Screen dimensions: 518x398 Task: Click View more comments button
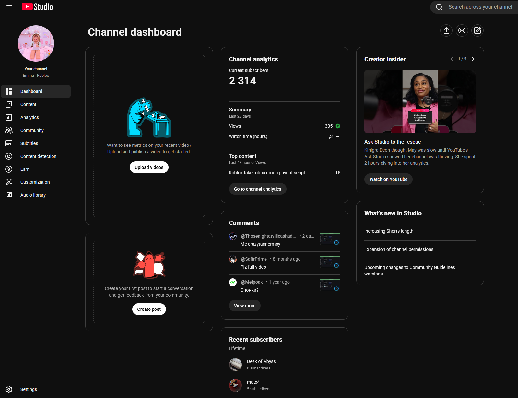pos(245,306)
